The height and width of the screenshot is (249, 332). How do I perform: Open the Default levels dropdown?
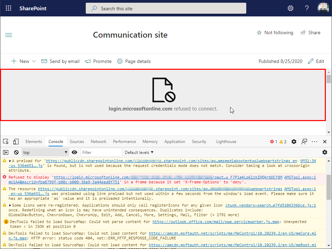(139, 152)
